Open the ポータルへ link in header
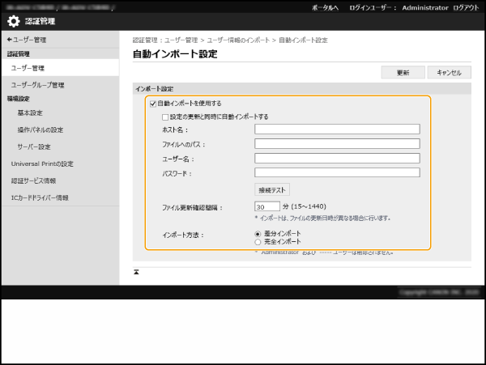This screenshot has width=486, height=365. coord(325,6)
